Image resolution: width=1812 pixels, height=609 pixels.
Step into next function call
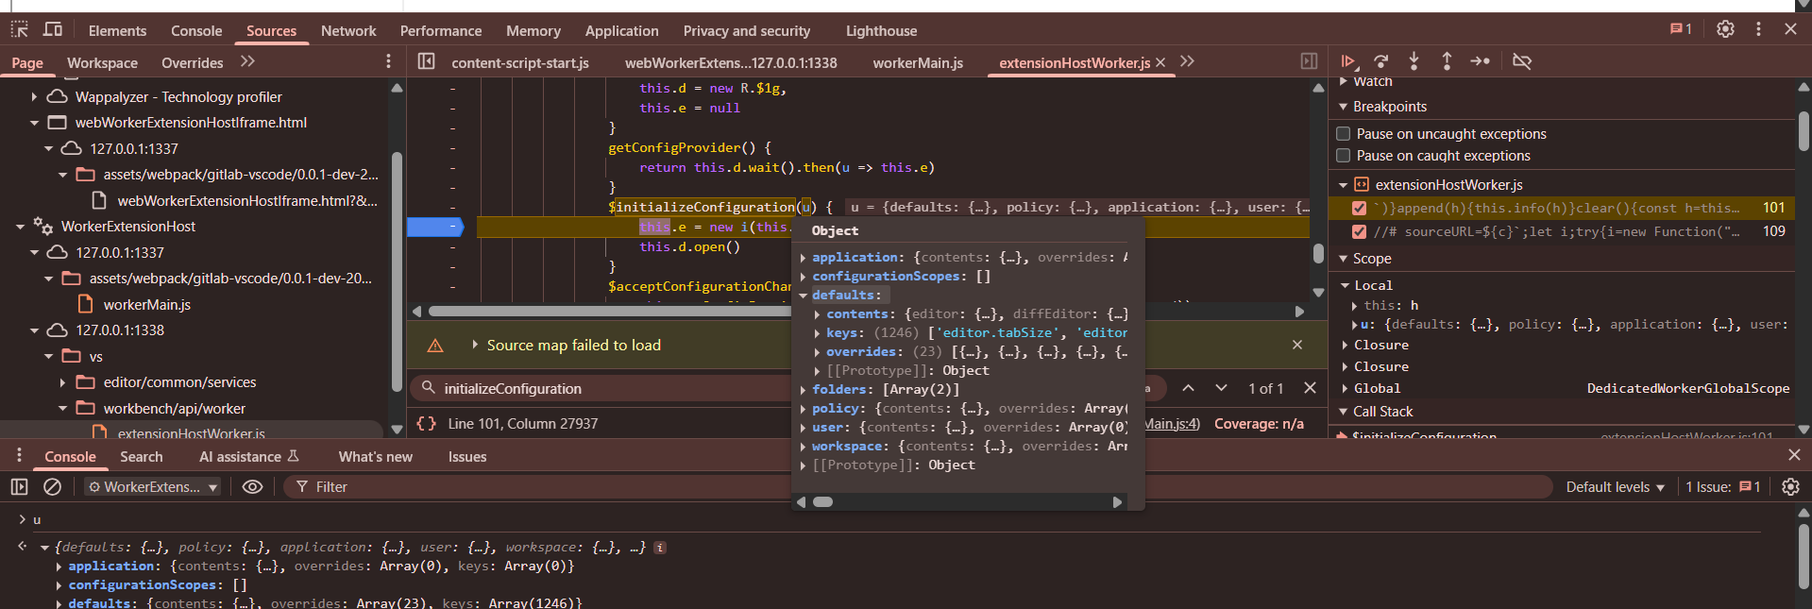click(x=1414, y=61)
